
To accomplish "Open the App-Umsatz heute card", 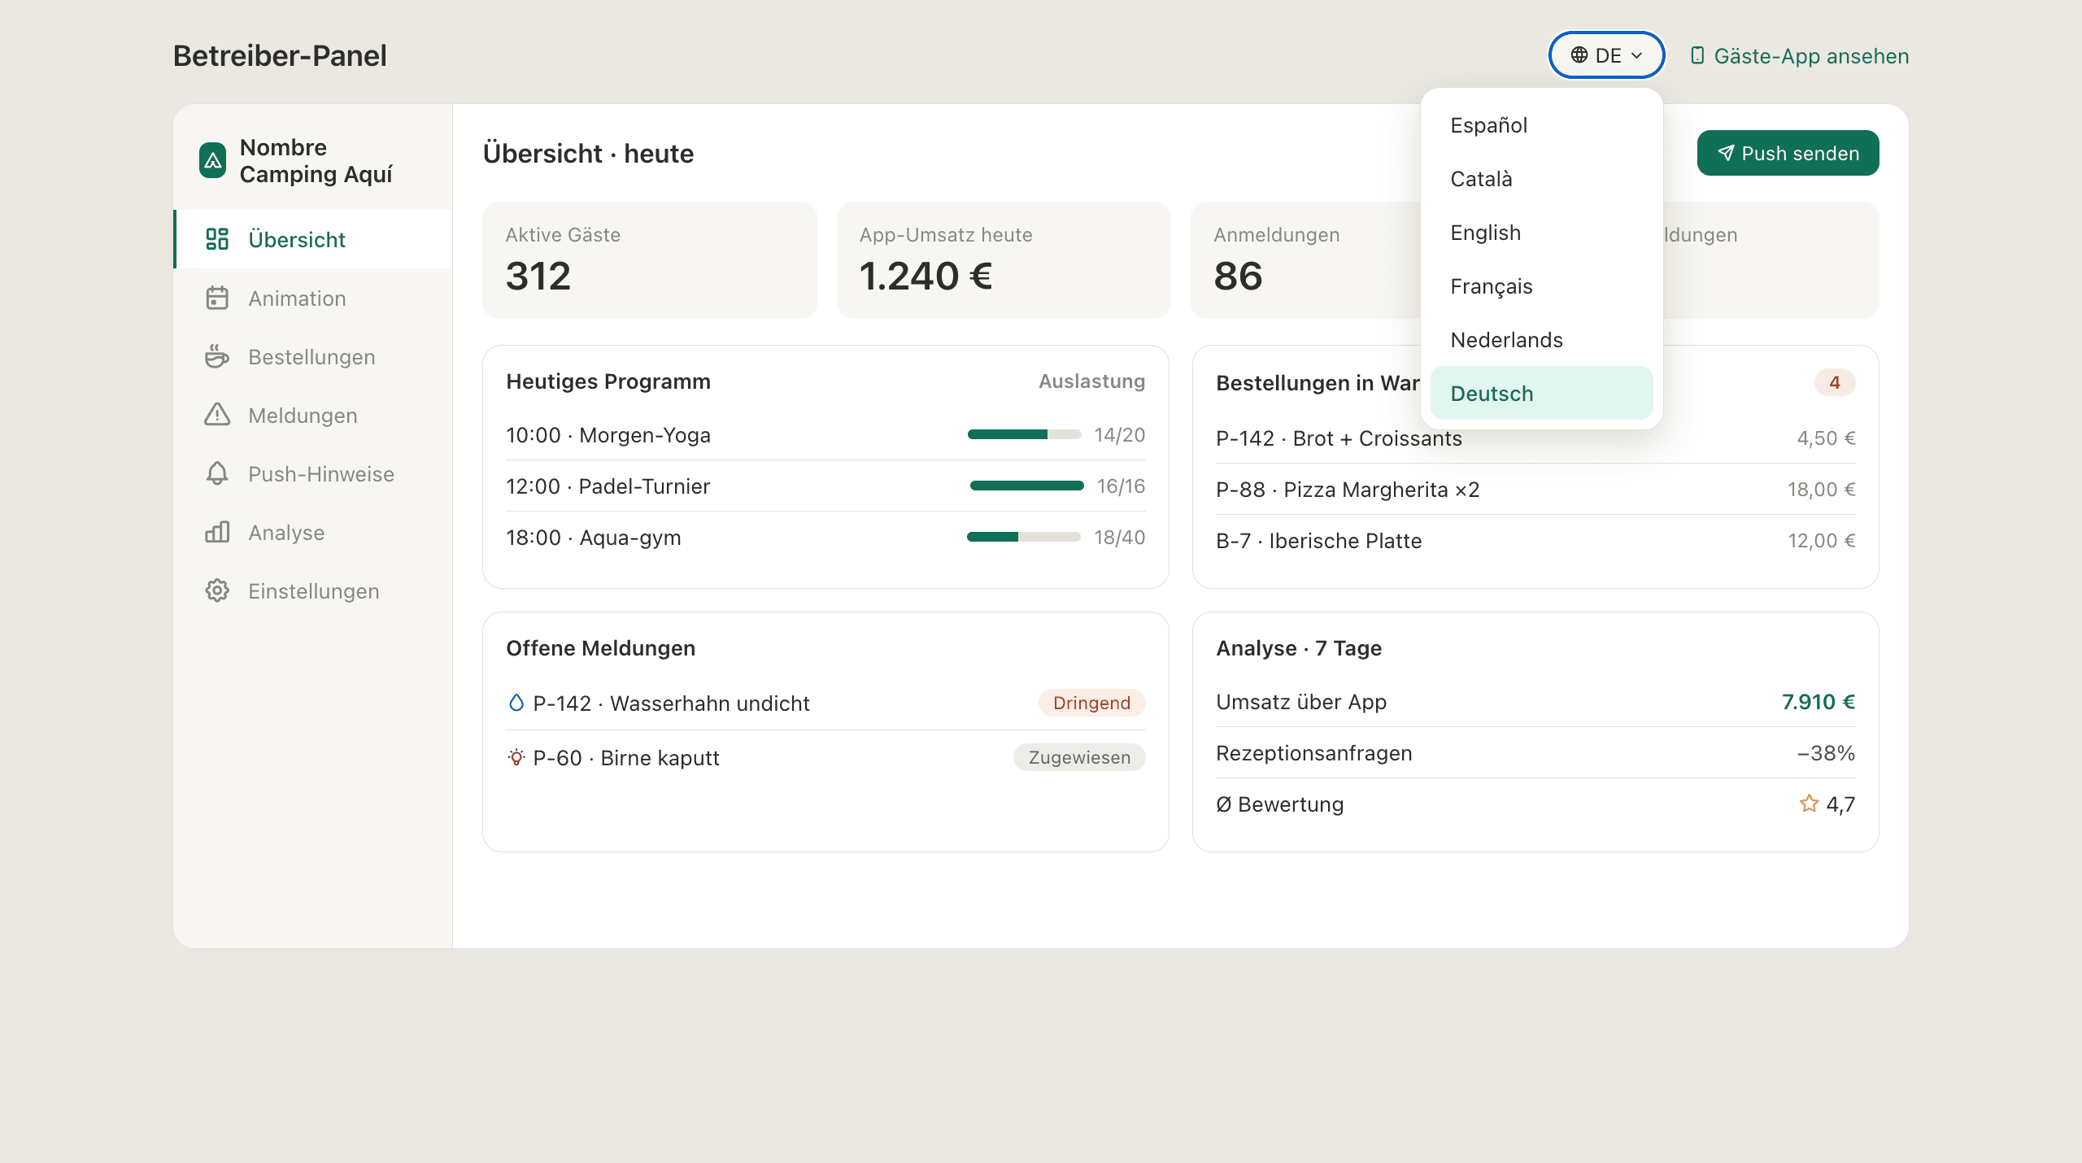I will click(x=1004, y=260).
